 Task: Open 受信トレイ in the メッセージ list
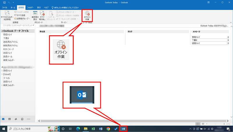click(x=196, y=37)
